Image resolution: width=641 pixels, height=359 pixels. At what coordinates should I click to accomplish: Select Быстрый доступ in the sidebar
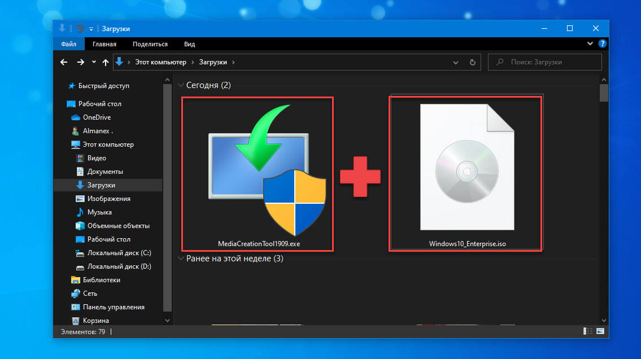pos(104,86)
